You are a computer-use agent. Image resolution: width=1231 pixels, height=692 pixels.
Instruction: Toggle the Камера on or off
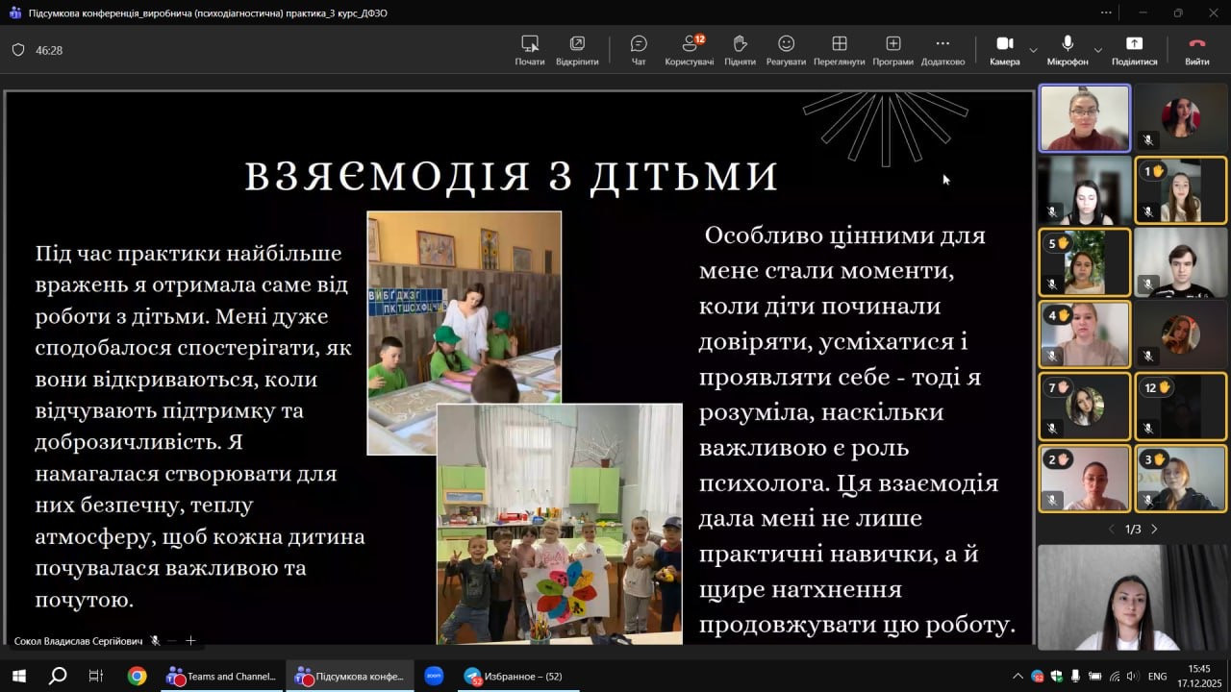coord(1004,50)
